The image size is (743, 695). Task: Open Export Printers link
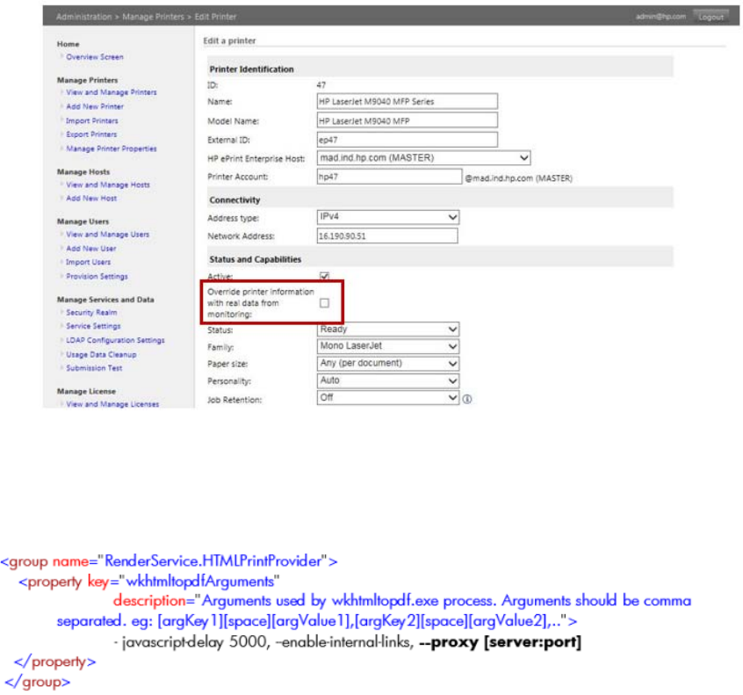tap(91, 134)
